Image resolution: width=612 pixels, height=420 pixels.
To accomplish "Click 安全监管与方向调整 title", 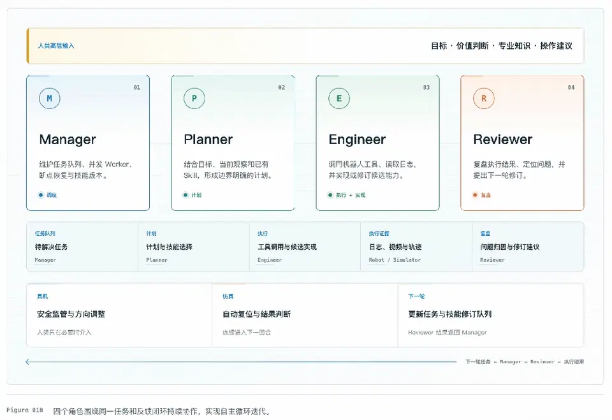I will pyautogui.click(x=71, y=314).
